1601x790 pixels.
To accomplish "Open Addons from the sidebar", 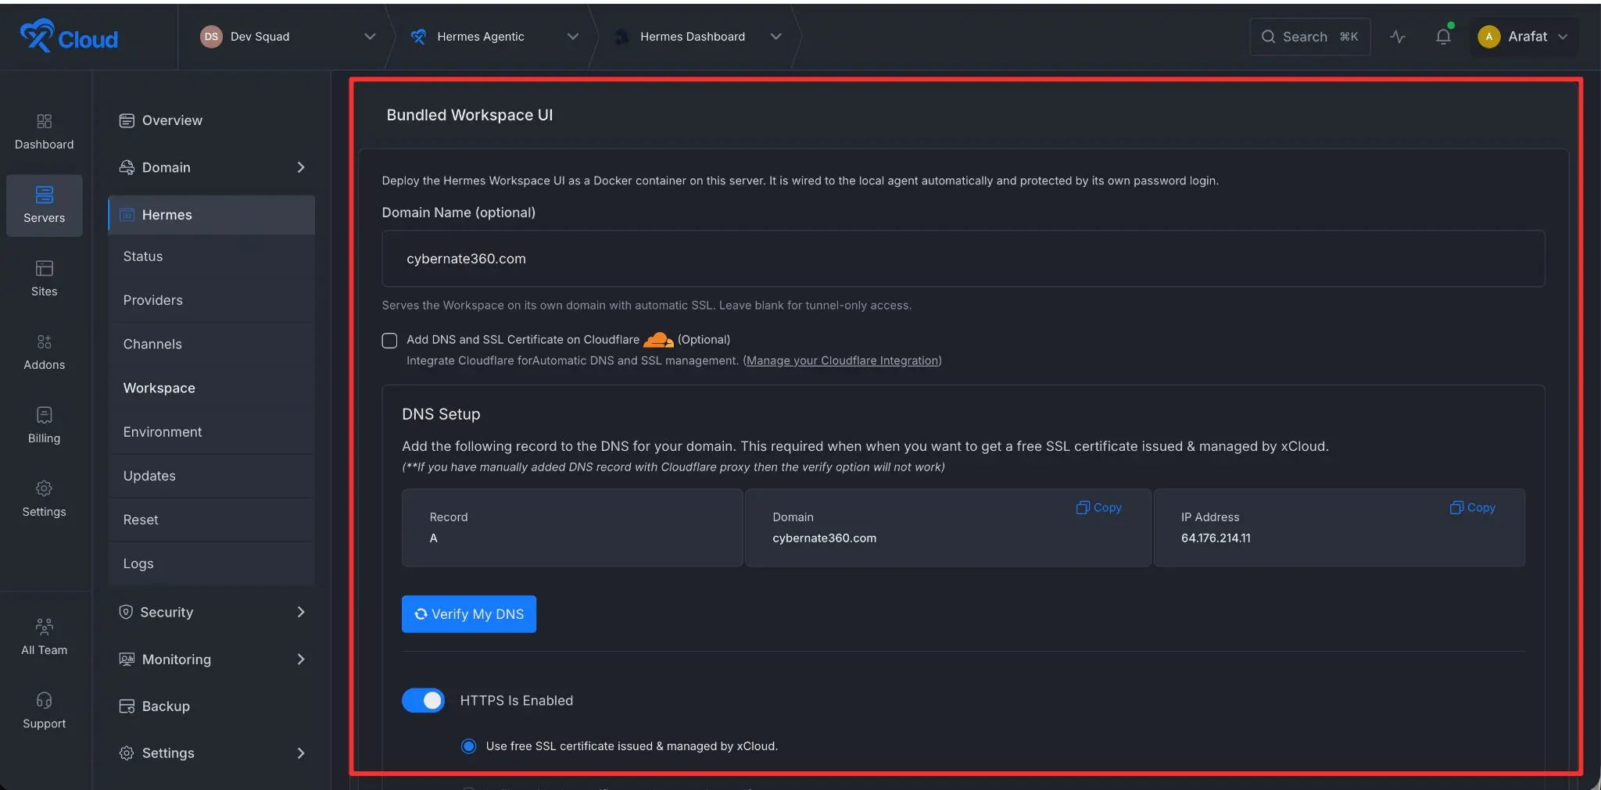I will [x=44, y=352].
